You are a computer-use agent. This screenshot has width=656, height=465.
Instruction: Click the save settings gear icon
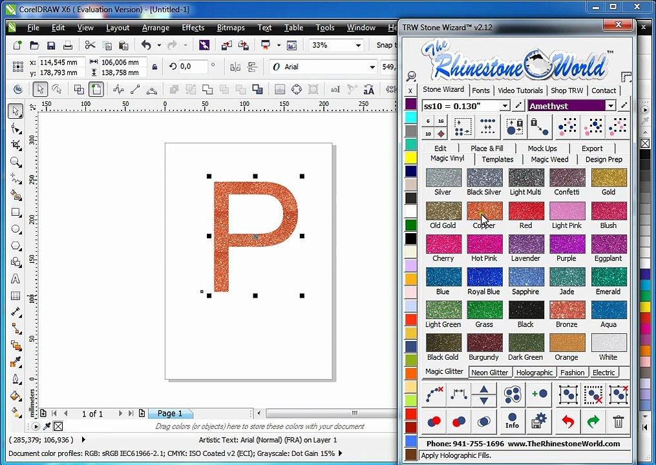coord(539,421)
